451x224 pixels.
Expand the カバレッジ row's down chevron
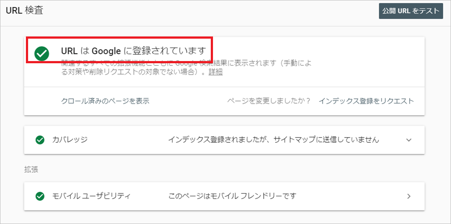(x=409, y=140)
